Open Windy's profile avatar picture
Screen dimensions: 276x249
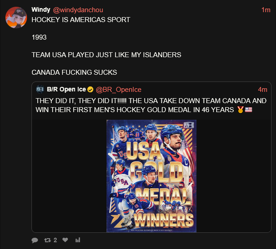[x=16, y=18]
